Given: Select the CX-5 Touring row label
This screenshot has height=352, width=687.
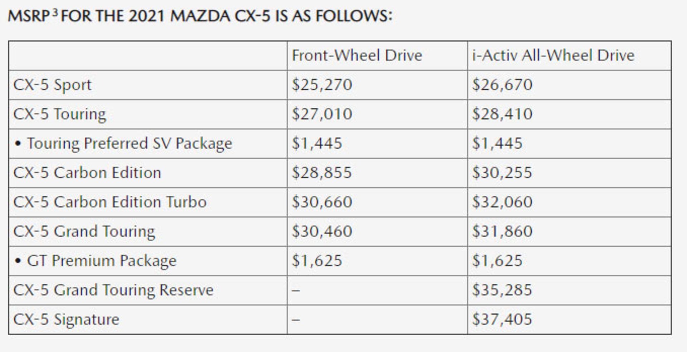Looking at the screenshot, I should click(x=60, y=114).
